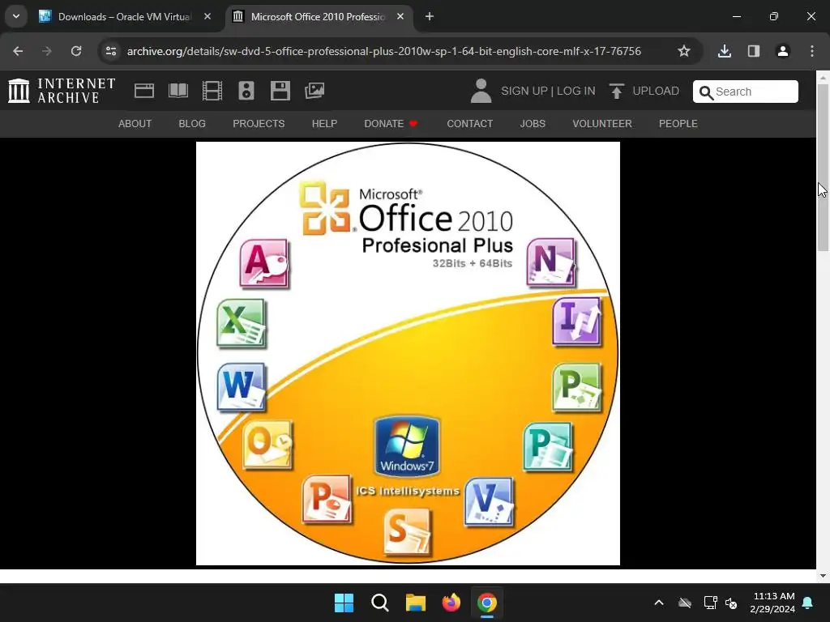Open the HELP page
The image size is (830, 622).
click(324, 124)
